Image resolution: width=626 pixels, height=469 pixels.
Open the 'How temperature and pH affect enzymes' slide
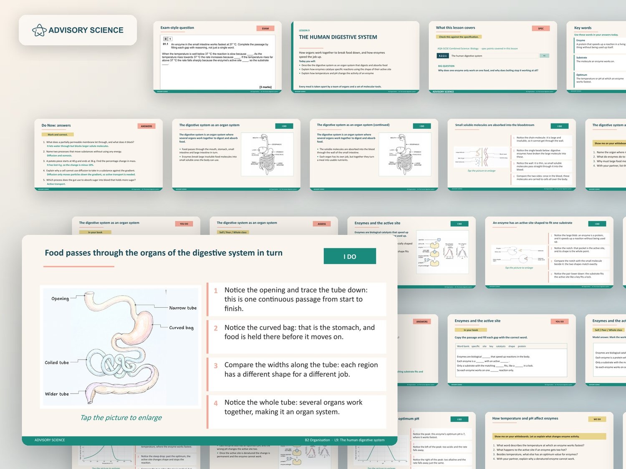pyautogui.click(x=549, y=440)
